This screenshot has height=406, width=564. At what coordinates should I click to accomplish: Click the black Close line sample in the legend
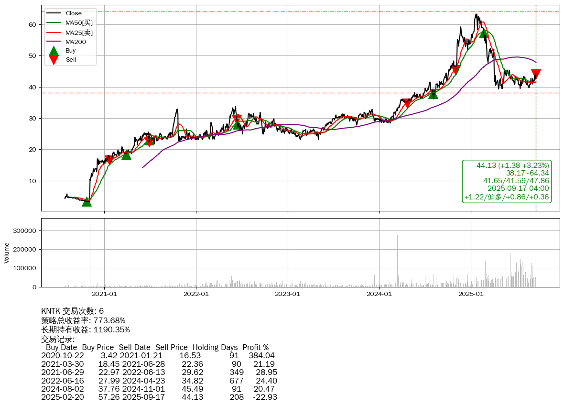click(54, 13)
